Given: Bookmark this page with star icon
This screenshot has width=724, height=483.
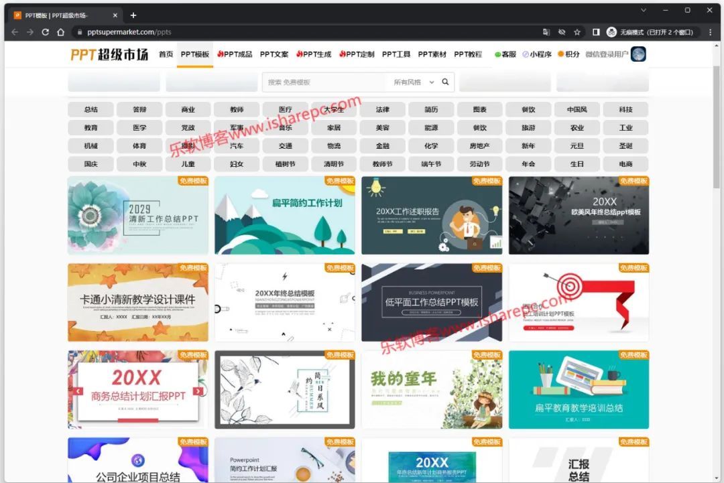Looking at the screenshot, I should [577, 32].
